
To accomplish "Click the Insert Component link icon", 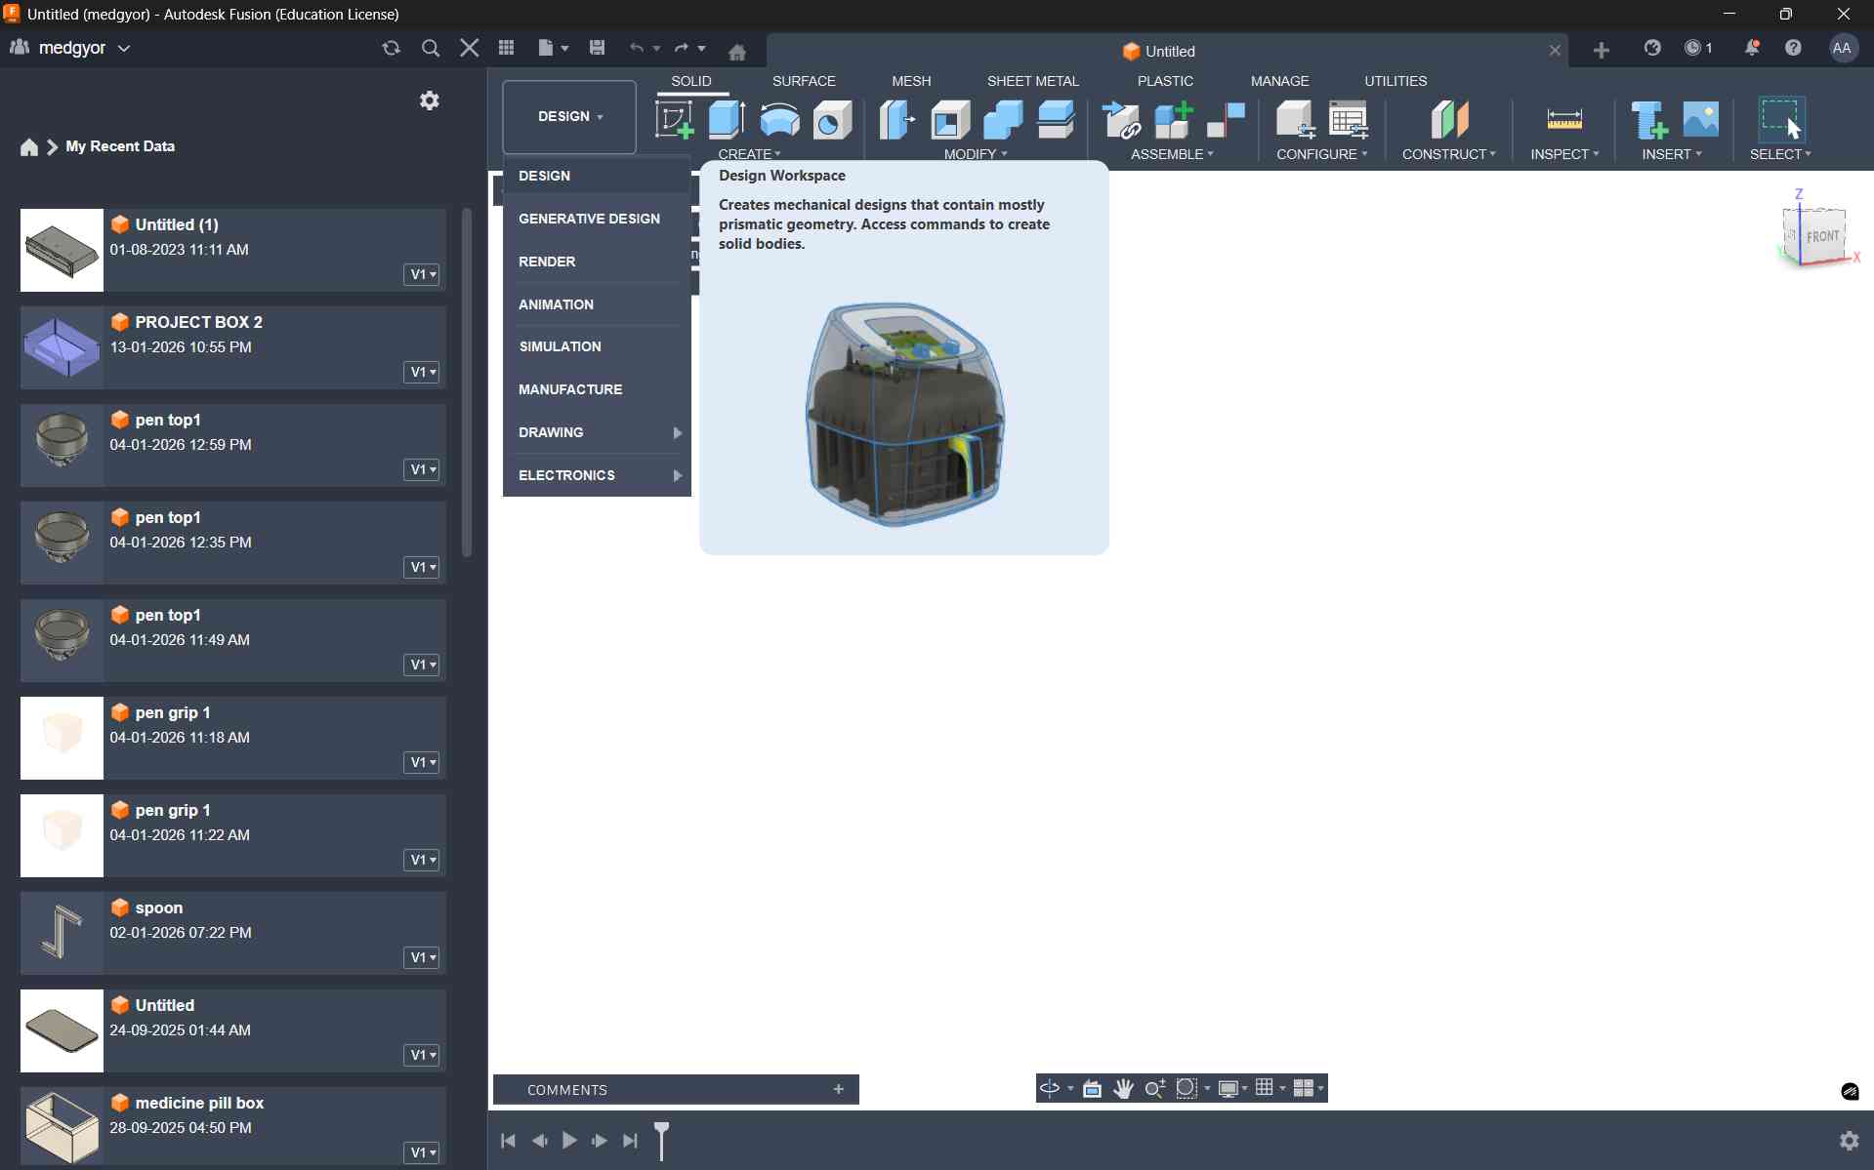I will pos(1120,120).
